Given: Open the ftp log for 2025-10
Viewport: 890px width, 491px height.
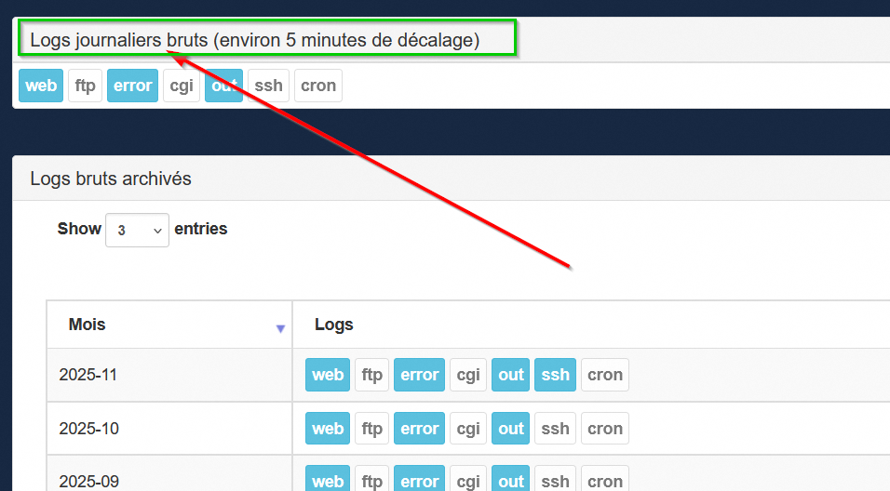Looking at the screenshot, I should tap(371, 429).
